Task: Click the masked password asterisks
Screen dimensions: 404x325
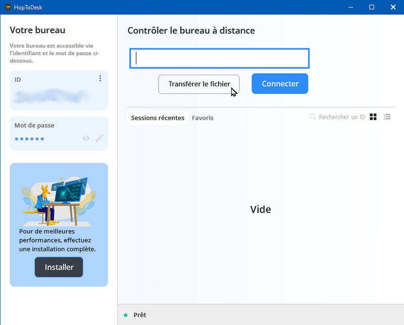Action: 29,139
